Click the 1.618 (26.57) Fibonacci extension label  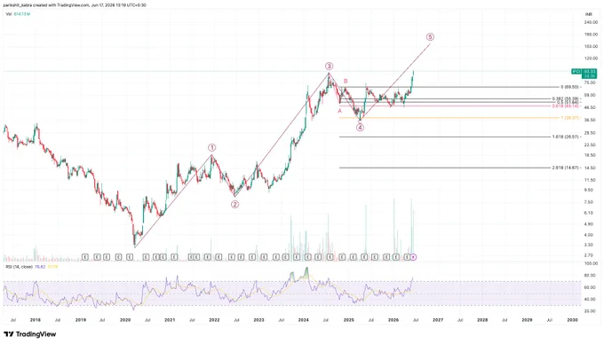click(565, 137)
